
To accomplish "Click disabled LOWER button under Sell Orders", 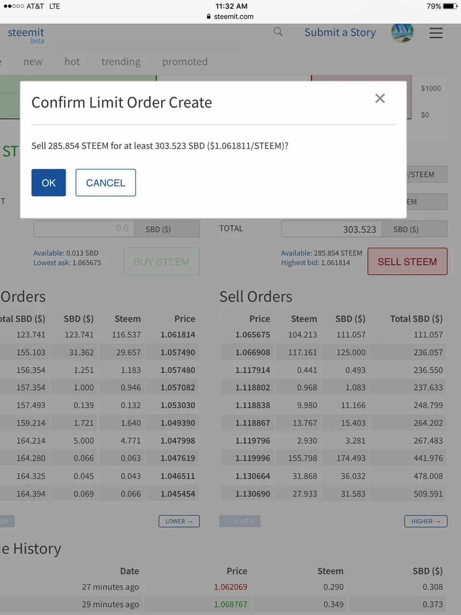I will [240, 521].
